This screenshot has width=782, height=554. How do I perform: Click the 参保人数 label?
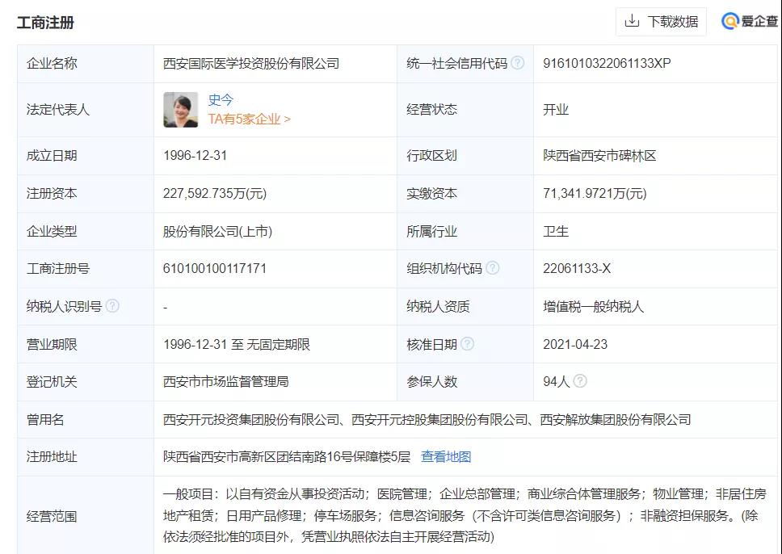tap(432, 382)
